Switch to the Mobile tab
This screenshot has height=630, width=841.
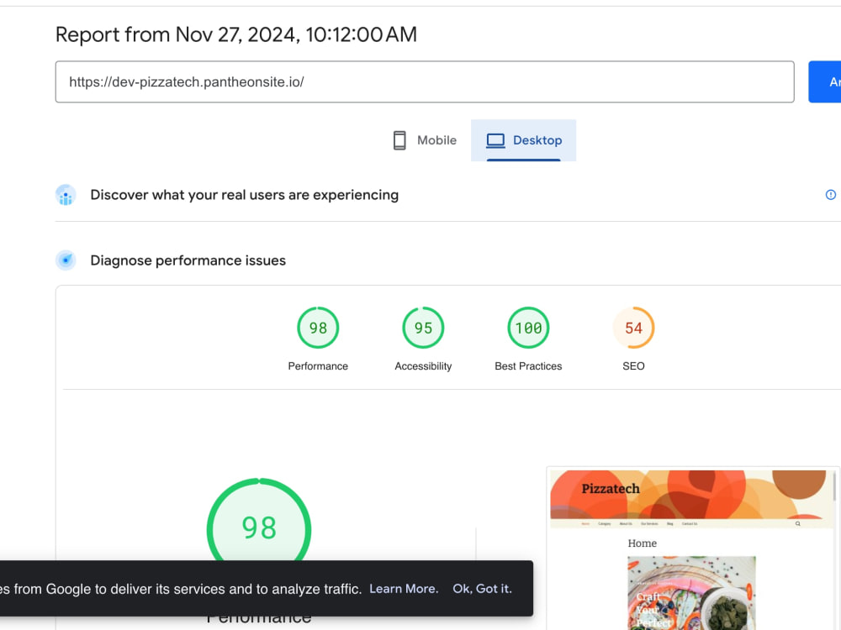coord(425,140)
